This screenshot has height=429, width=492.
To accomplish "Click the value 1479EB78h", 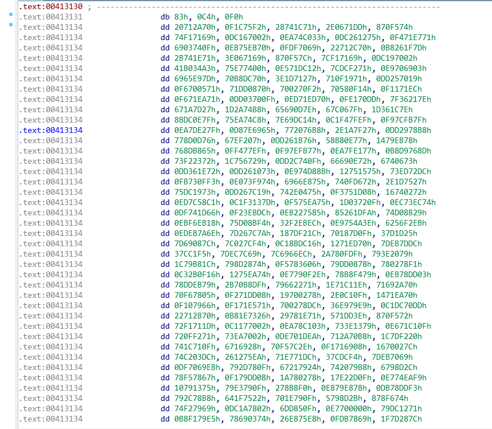I will point(397,141).
